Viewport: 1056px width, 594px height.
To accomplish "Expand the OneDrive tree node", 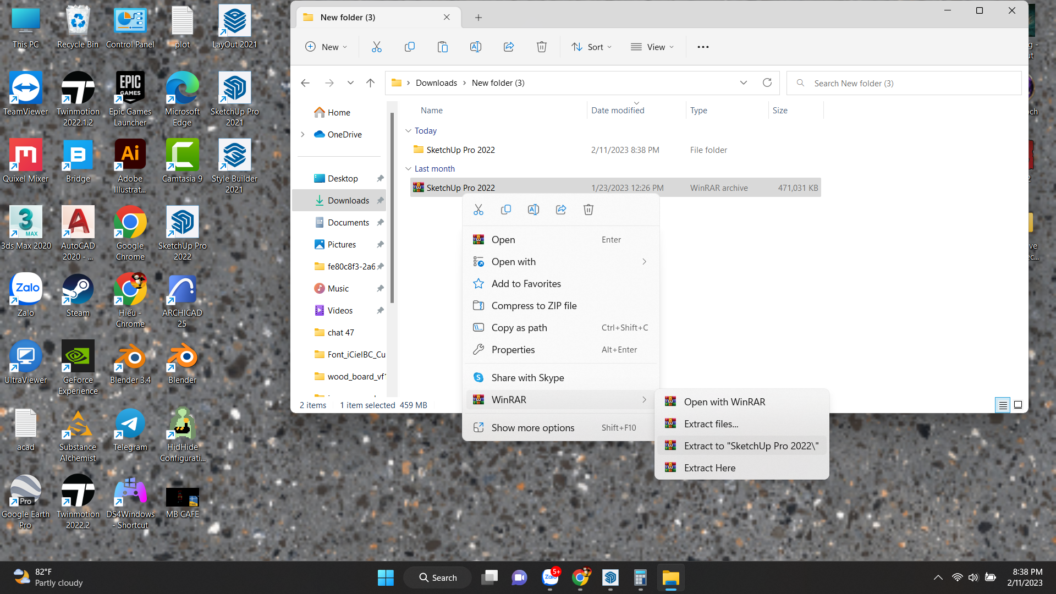I will [x=302, y=135].
